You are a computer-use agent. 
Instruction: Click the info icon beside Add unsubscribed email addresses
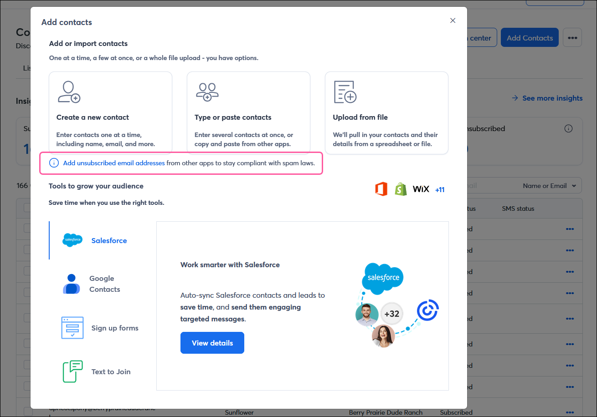54,163
